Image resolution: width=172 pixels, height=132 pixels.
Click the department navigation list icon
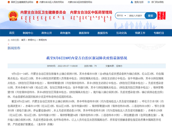click(149, 2)
